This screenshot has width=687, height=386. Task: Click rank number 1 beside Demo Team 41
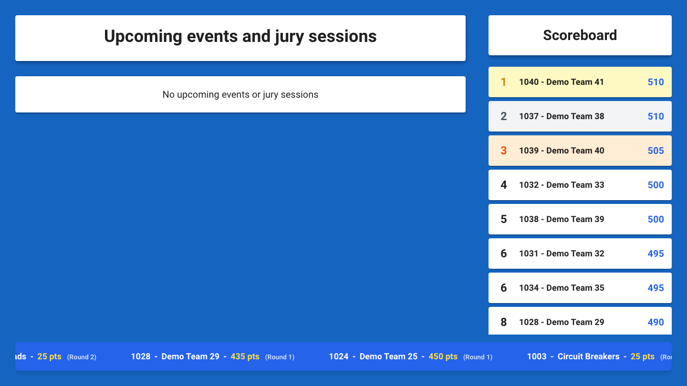click(503, 82)
